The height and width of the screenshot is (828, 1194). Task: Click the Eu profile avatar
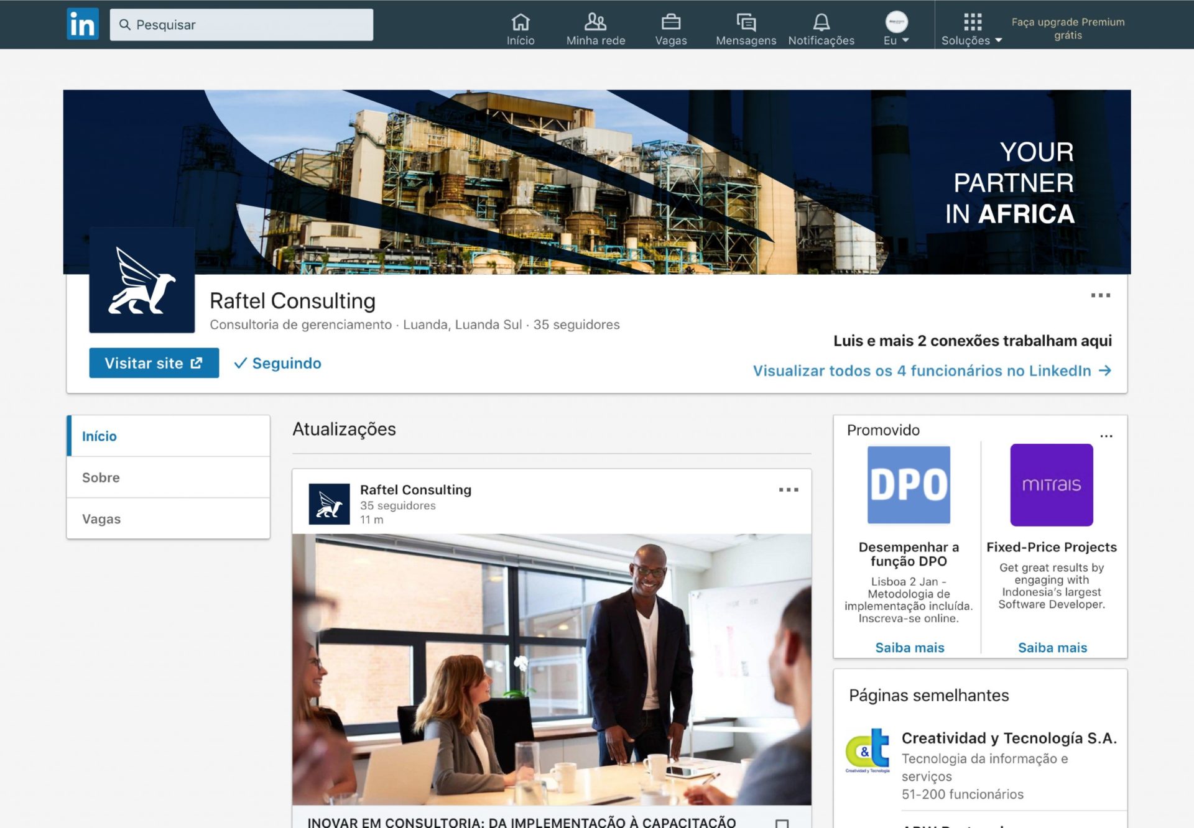[896, 22]
